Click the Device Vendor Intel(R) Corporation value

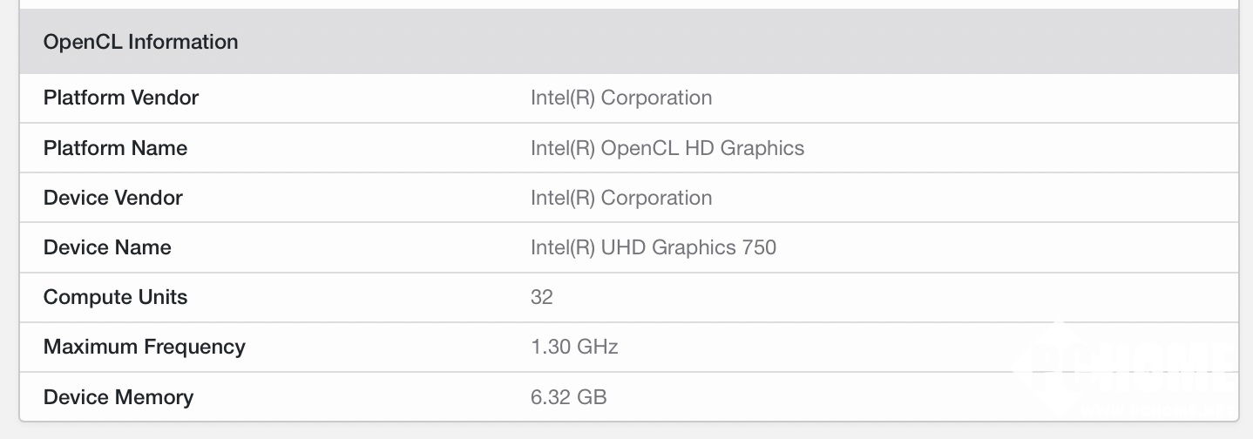pyautogui.click(x=621, y=198)
